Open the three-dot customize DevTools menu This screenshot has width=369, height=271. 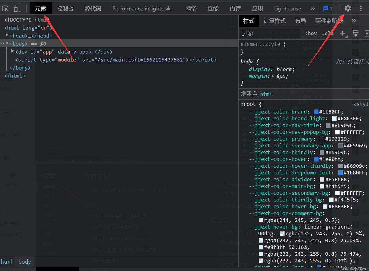coord(361,8)
